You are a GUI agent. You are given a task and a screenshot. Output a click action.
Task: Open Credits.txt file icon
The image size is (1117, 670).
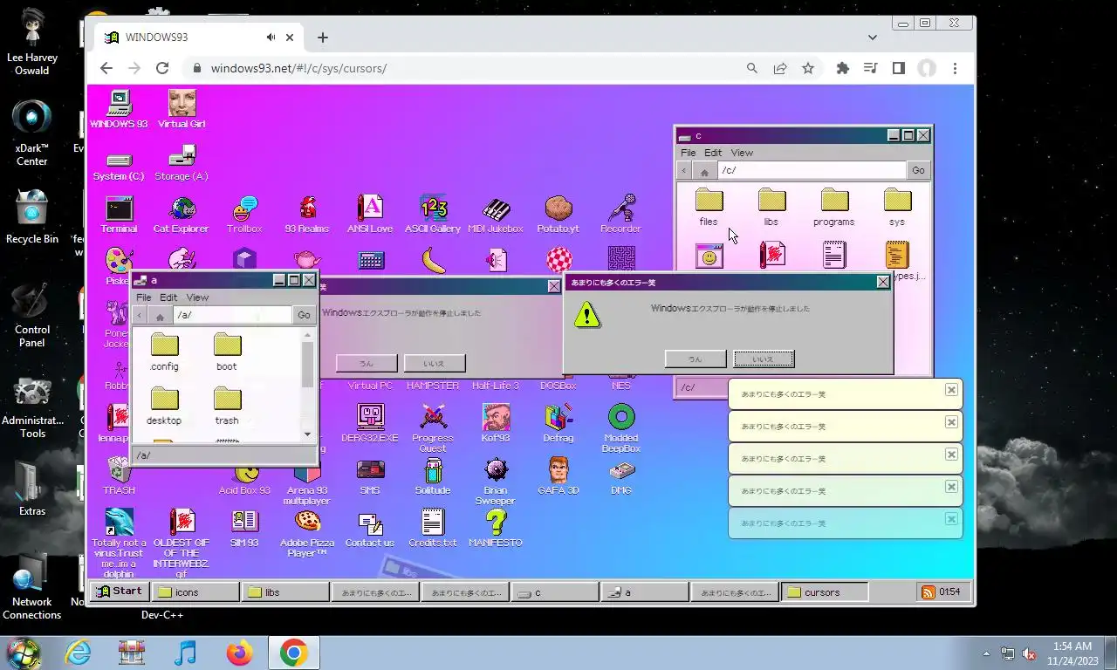point(433,529)
